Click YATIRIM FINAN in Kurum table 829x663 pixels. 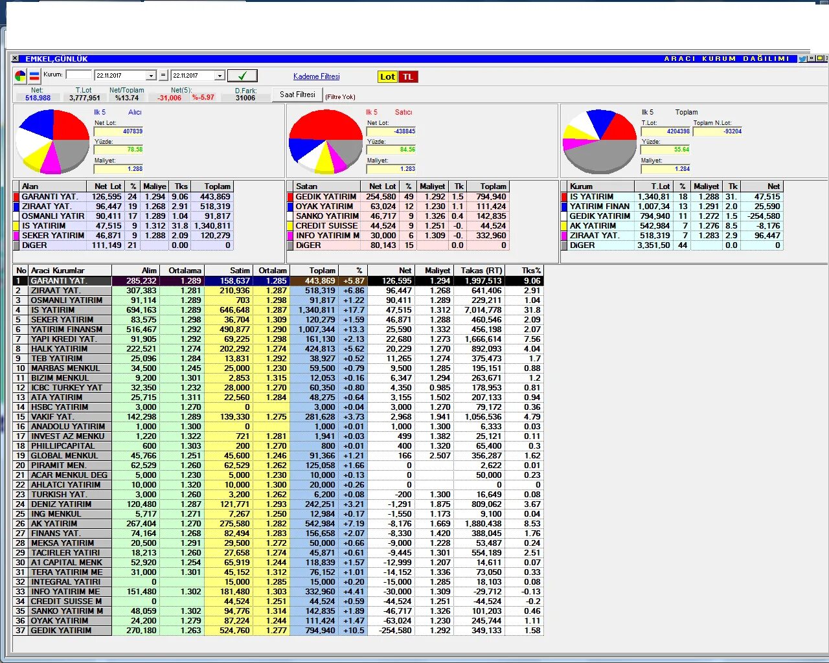click(600, 207)
